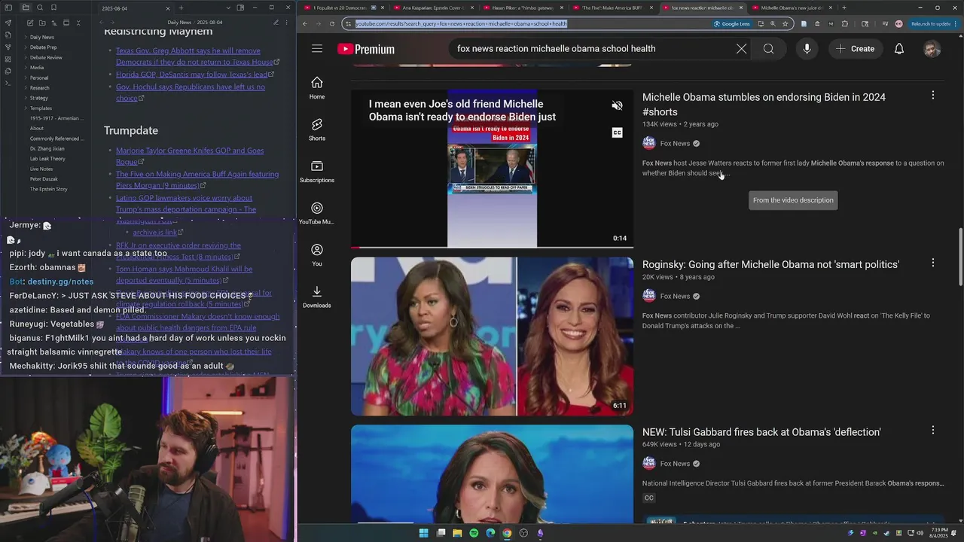This screenshot has width=964, height=542.
Task: Switch to the Populist vs 20 Democrats tab
Action: pos(343,8)
